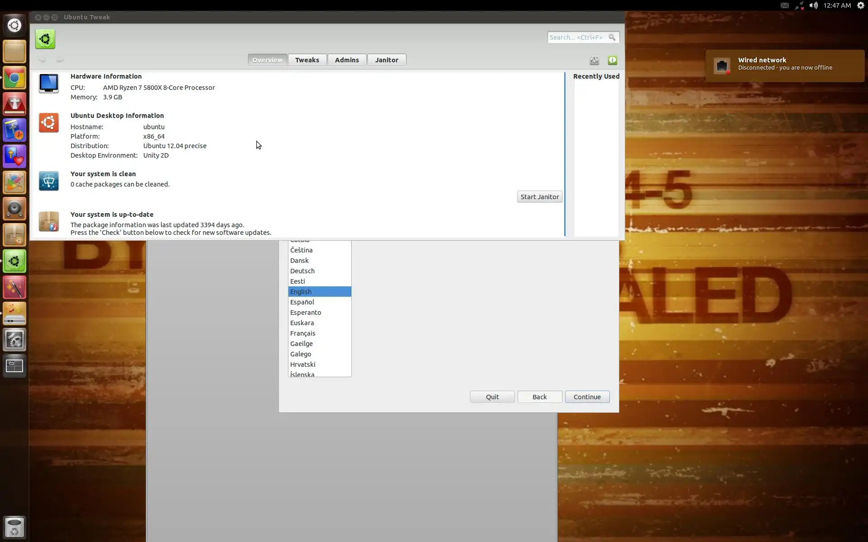Open the Admins tab
The height and width of the screenshot is (542, 868).
347,60
